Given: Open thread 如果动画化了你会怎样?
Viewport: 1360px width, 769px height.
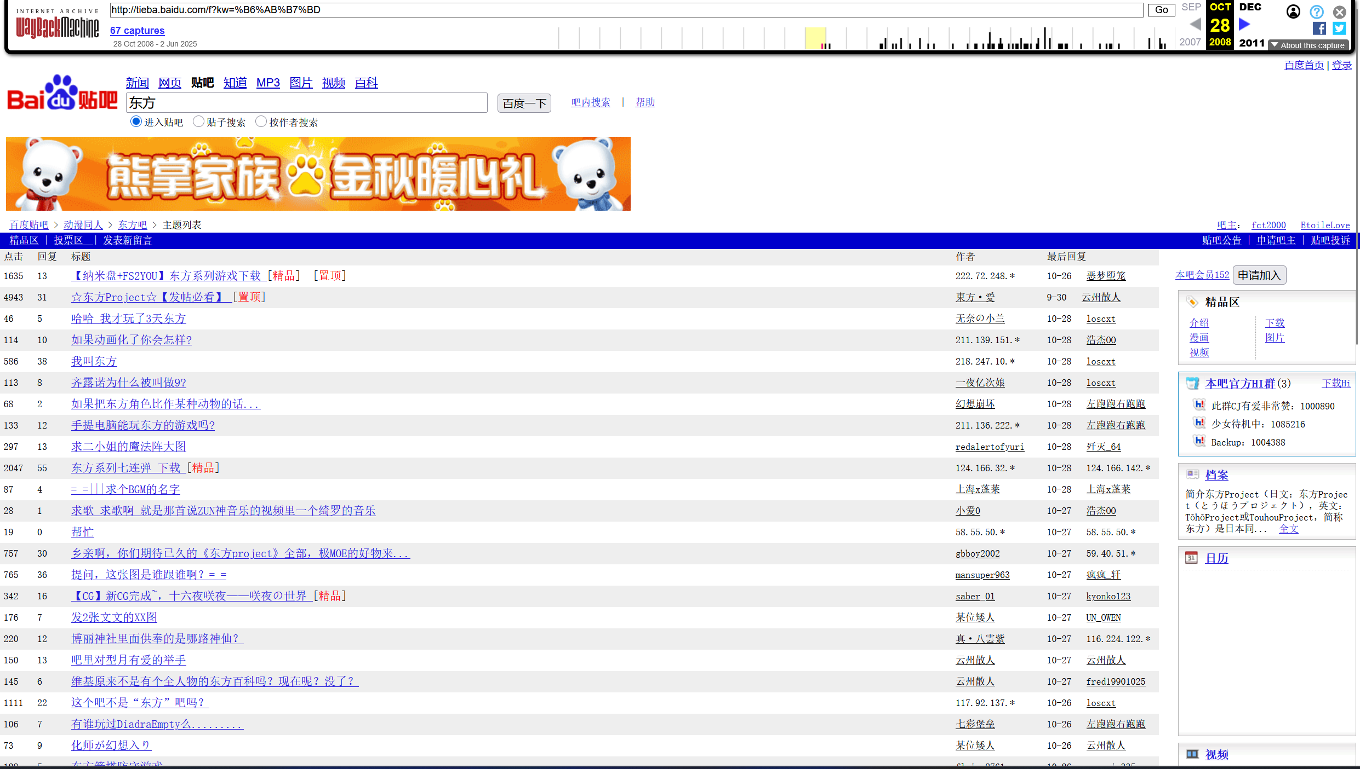Looking at the screenshot, I should tap(132, 340).
